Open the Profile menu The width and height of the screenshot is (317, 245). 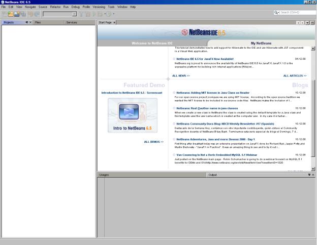pos(86,7)
